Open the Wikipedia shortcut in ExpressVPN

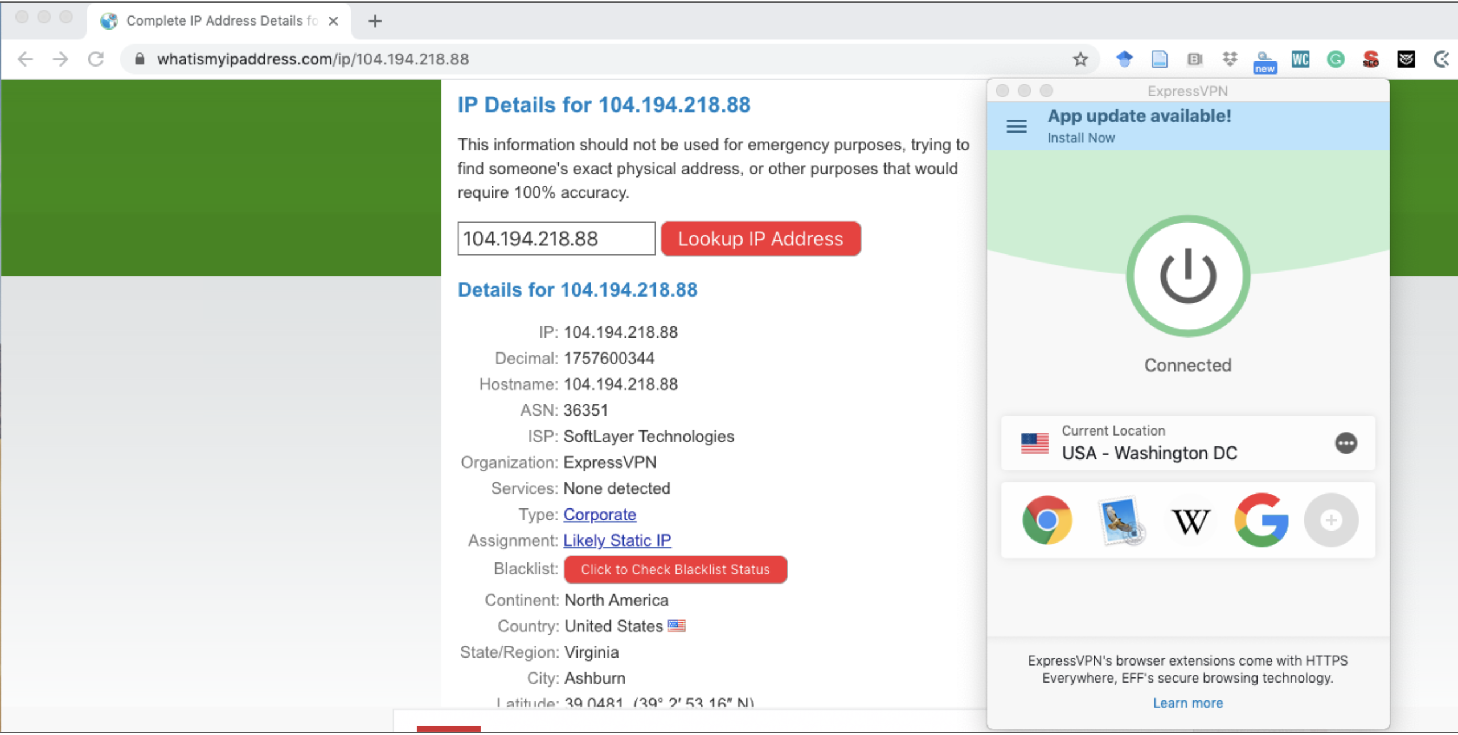(1190, 521)
